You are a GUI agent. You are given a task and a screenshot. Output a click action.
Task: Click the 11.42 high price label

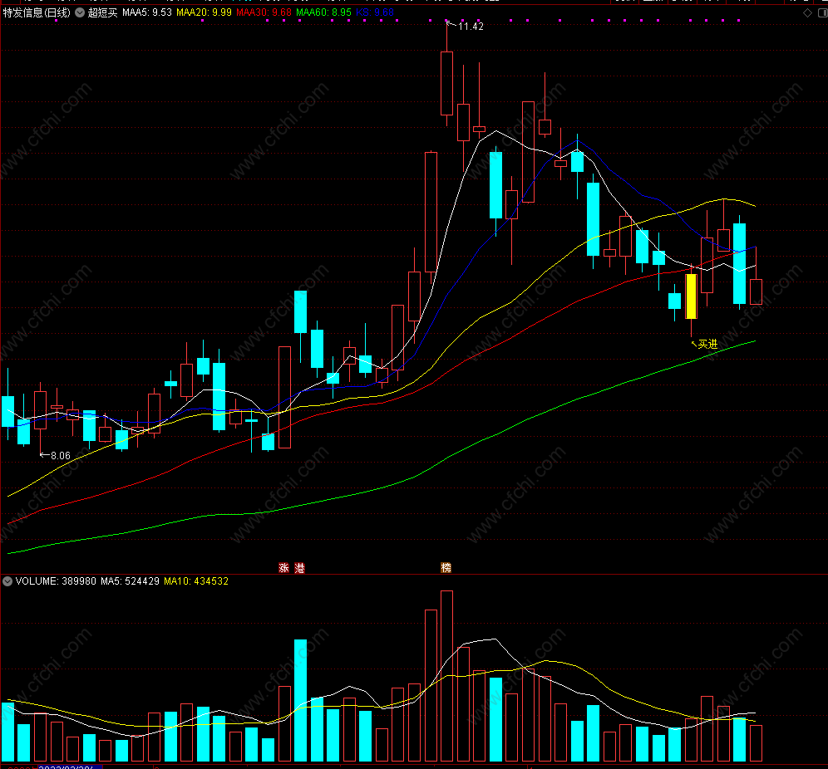(x=471, y=27)
